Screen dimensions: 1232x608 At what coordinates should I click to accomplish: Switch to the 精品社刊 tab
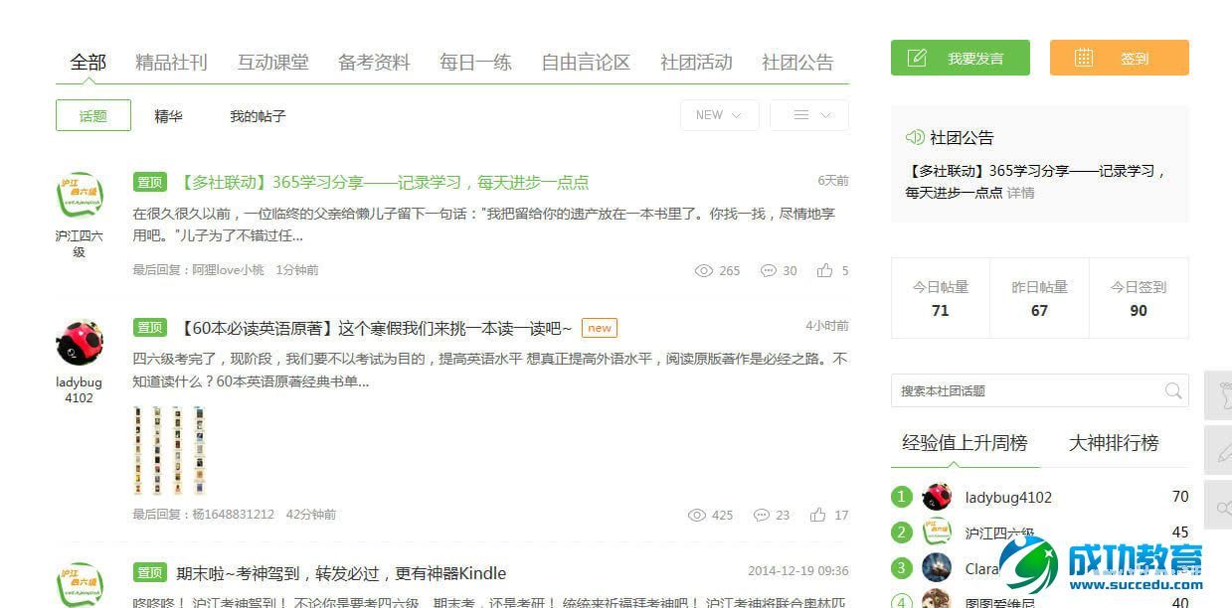[171, 62]
